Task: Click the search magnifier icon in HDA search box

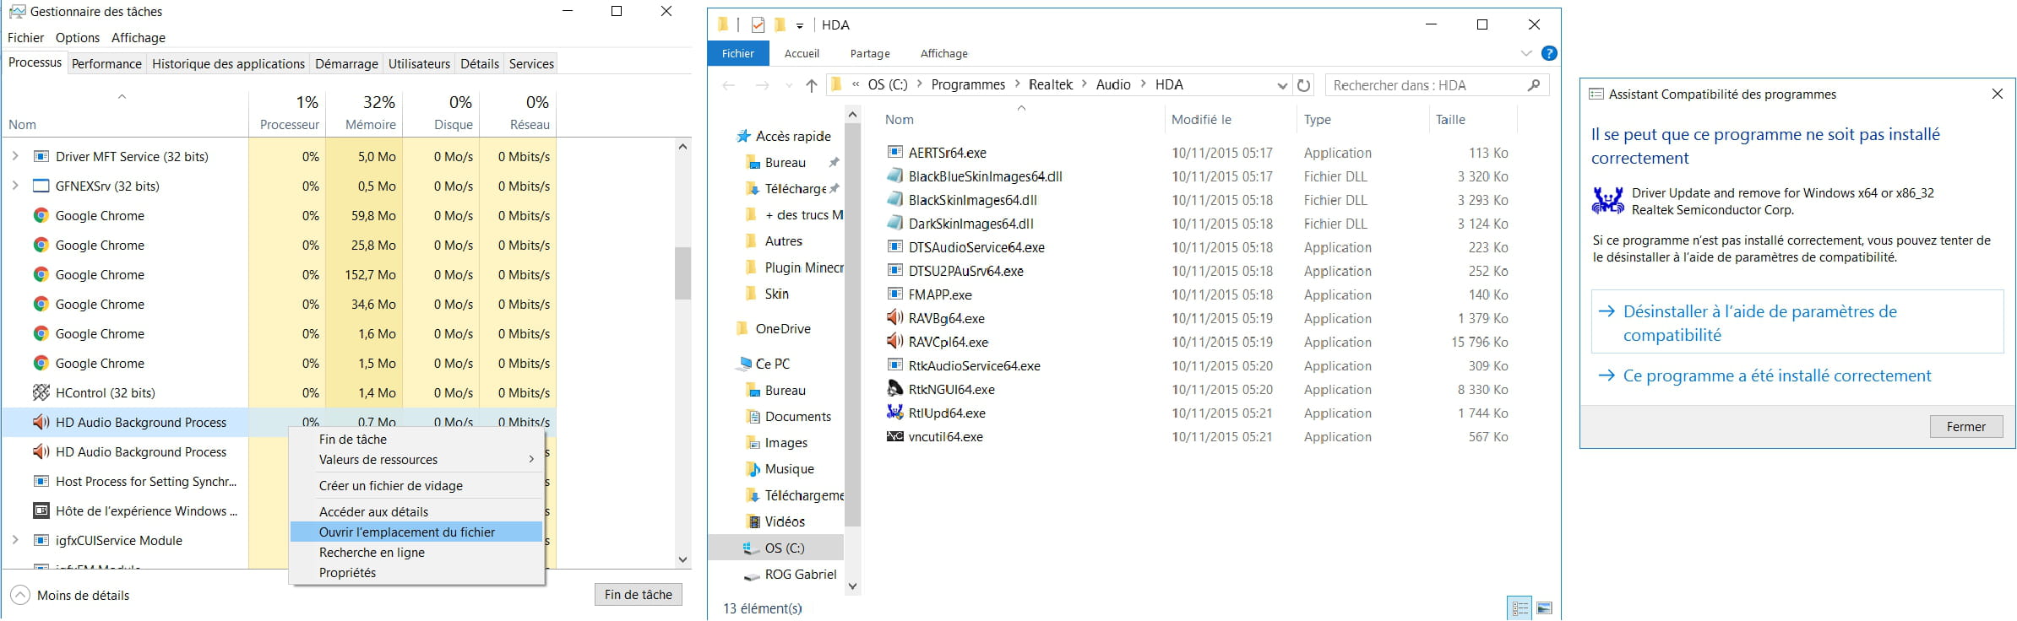Action: 1534,85
